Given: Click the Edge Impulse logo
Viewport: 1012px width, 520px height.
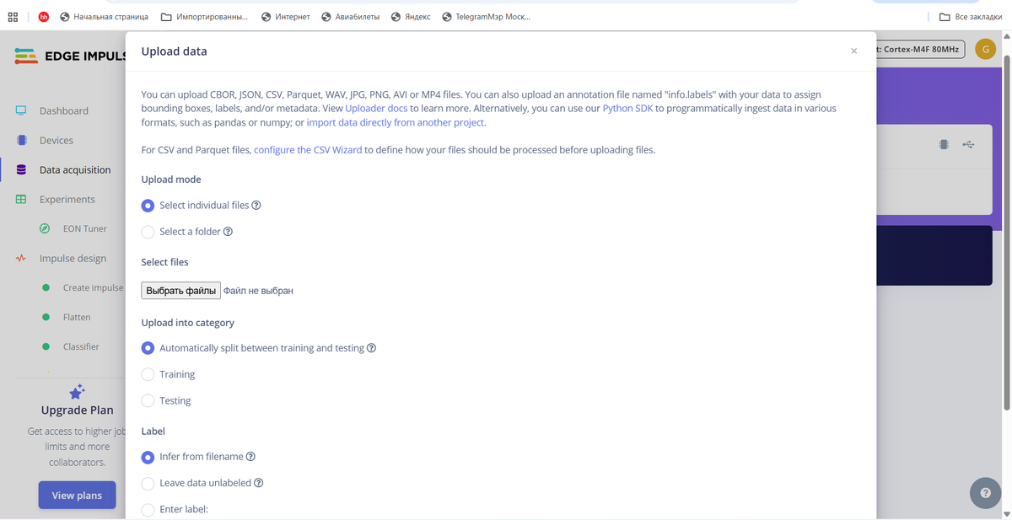Looking at the screenshot, I should click(x=70, y=56).
